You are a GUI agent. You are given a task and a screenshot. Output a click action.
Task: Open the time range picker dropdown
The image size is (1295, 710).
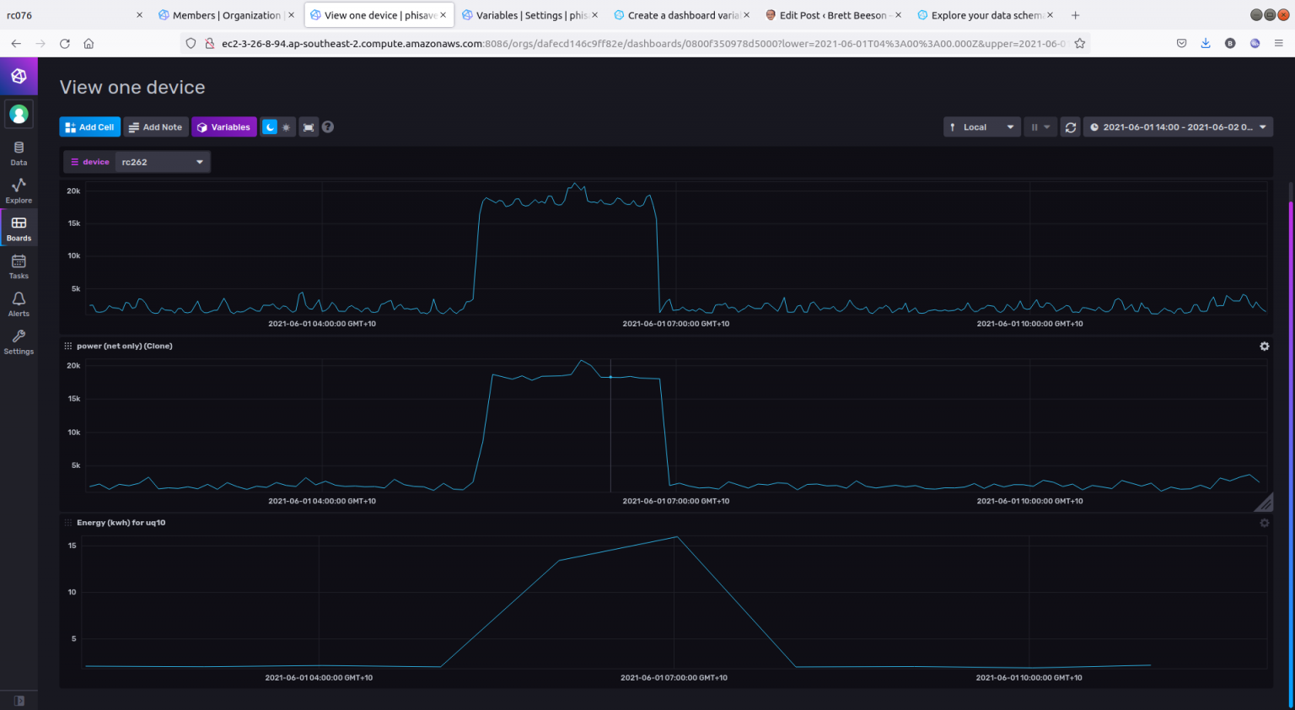point(1178,126)
